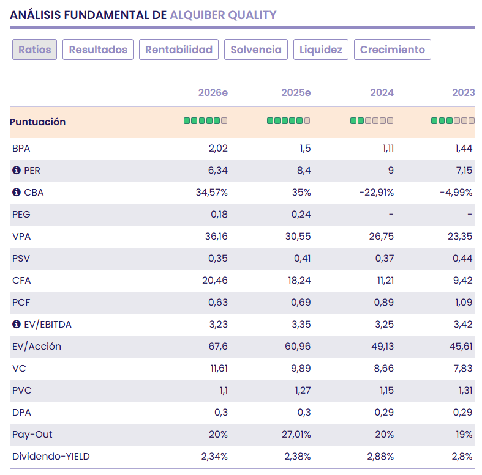Click the 2024 column header
The image size is (482, 475).
pyautogui.click(x=382, y=93)
